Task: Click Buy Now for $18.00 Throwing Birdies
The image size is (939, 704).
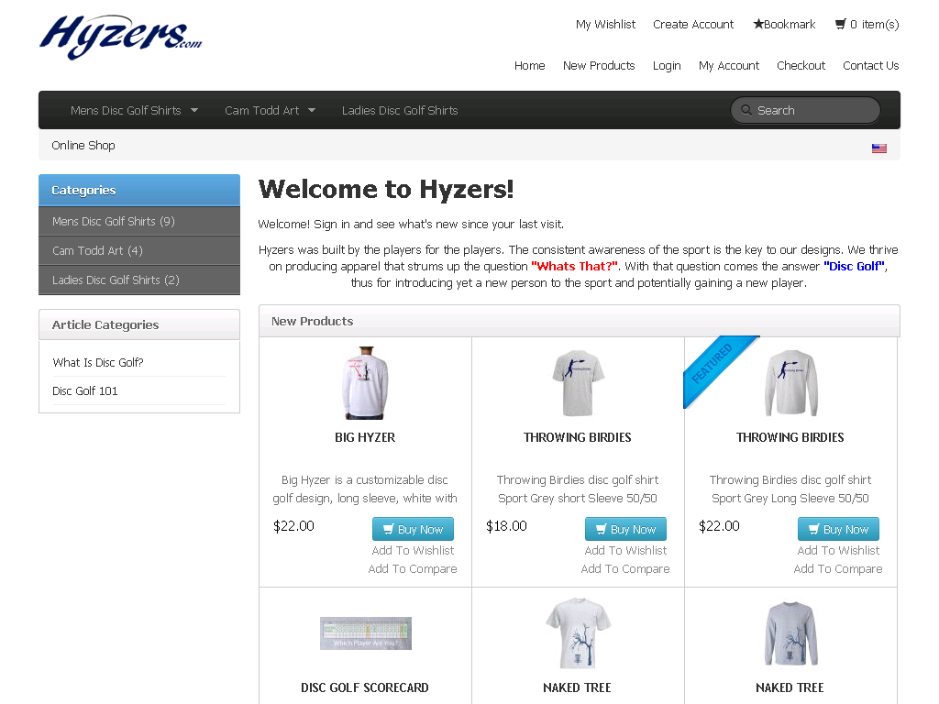Action: (625, 529)
